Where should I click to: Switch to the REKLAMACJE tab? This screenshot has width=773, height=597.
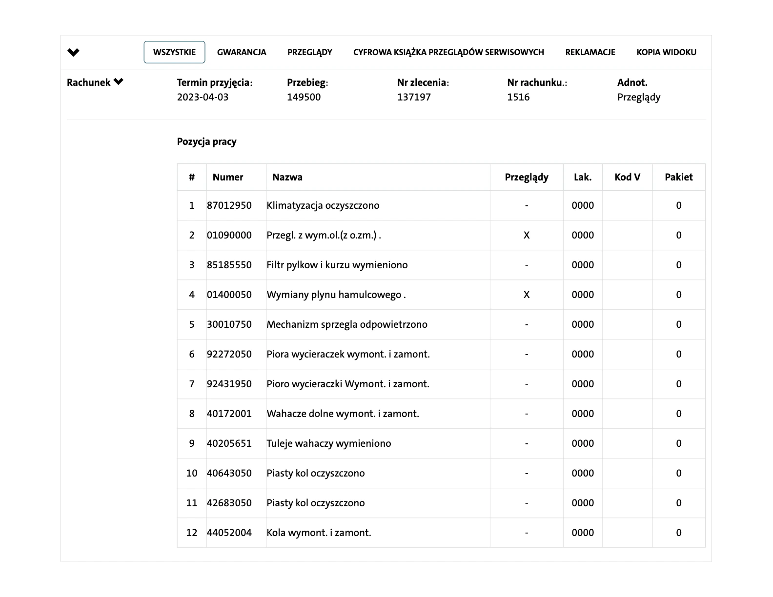click(x=590, y=52)
